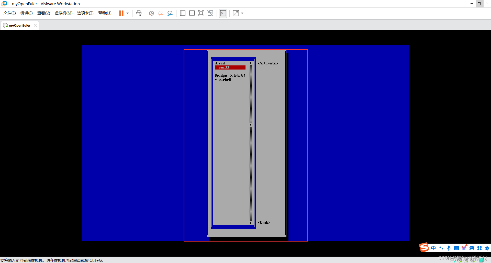491x263 pixels.
Task: Click the scroll down arrow in connection list
Action: pos(251,223)
